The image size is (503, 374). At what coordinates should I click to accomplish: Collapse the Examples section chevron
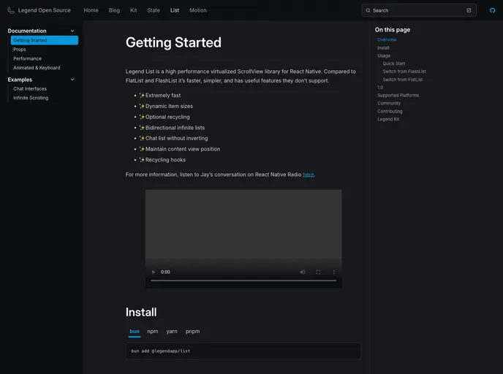tap(72, 80)
